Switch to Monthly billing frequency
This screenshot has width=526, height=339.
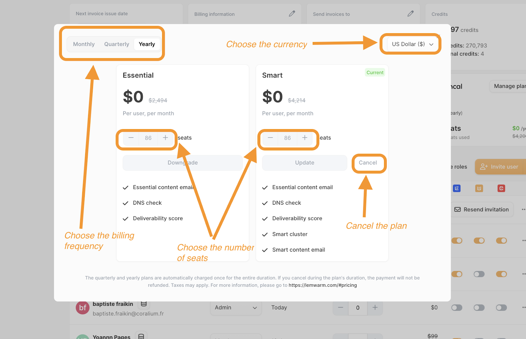click(x=84, y=44)
